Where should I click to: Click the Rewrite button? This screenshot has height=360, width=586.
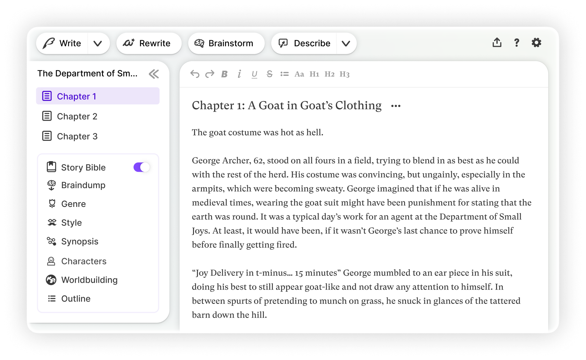coord(149,43)
